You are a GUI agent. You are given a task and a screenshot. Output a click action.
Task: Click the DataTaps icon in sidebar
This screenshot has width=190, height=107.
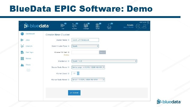tap(22, 52)
